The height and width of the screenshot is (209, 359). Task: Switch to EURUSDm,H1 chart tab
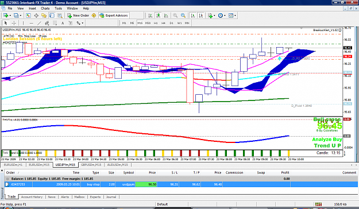13,165
